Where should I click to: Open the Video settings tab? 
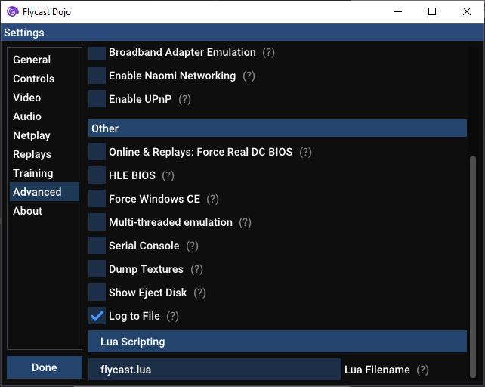pyautogui.click(x=27, y=98)
